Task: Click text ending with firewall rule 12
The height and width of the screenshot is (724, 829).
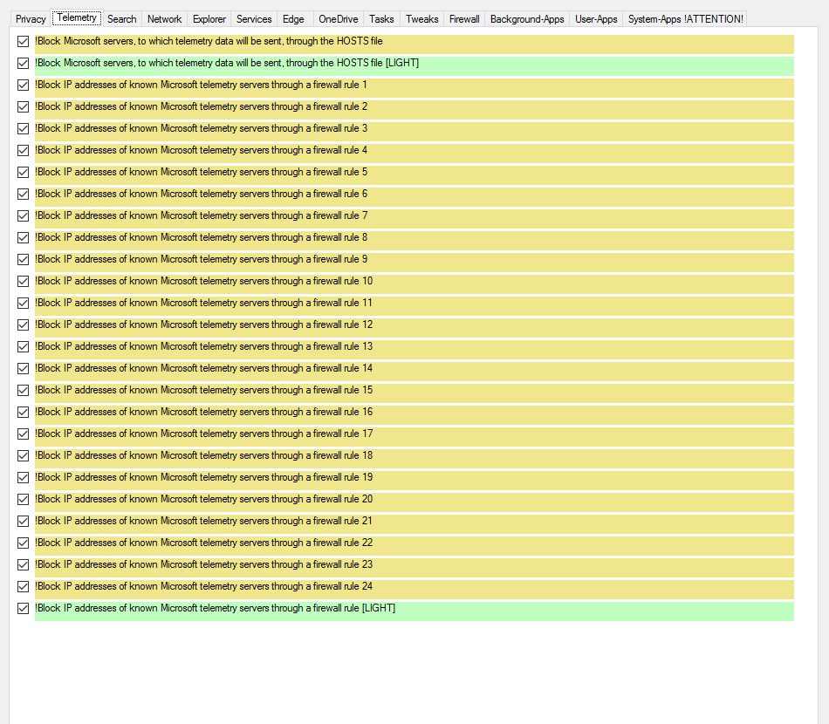Action: pos(203,324)
